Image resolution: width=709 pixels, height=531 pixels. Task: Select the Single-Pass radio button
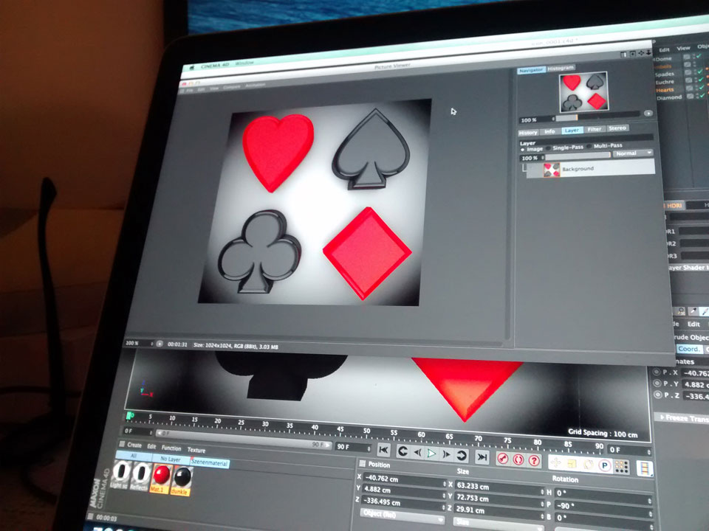(x=549, y=147)
